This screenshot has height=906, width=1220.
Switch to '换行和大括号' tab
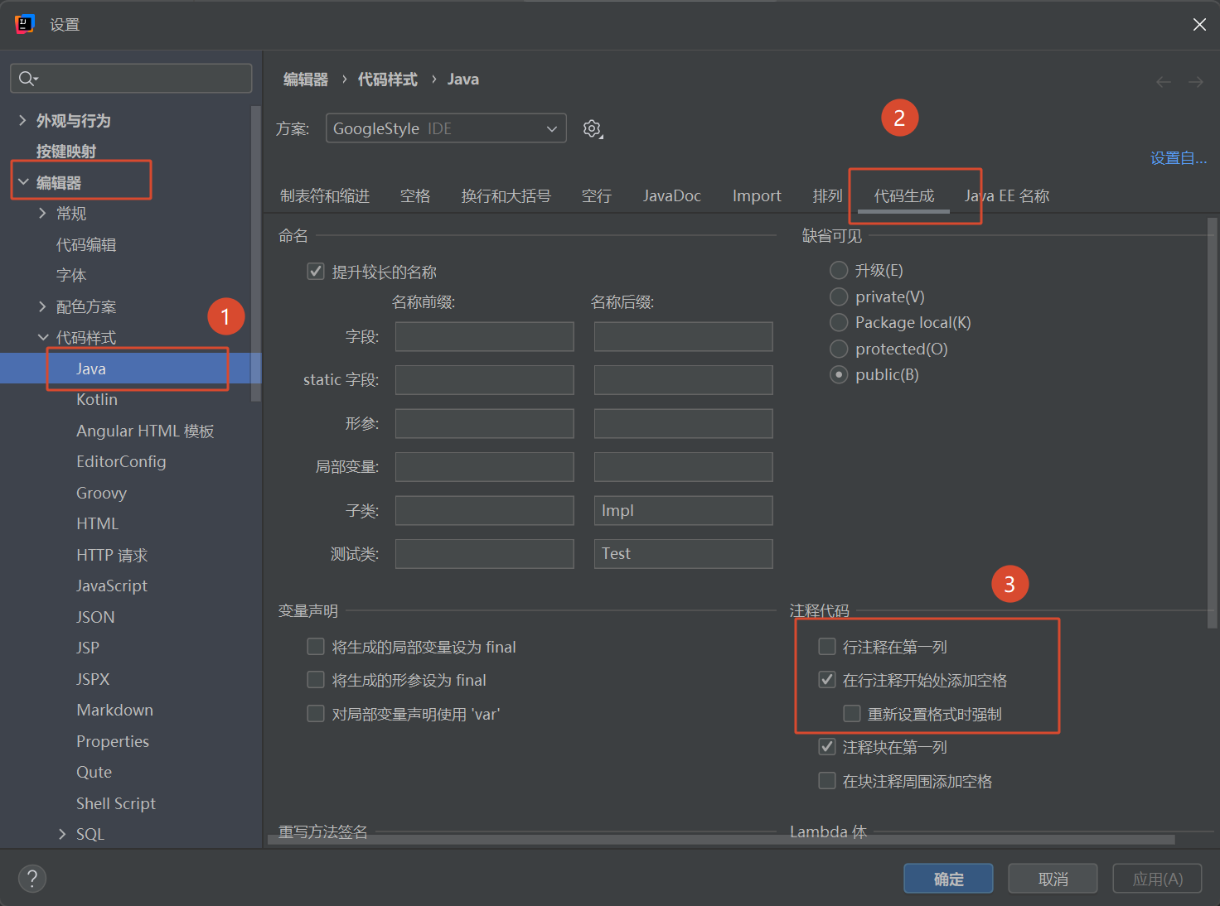[506, 196]
